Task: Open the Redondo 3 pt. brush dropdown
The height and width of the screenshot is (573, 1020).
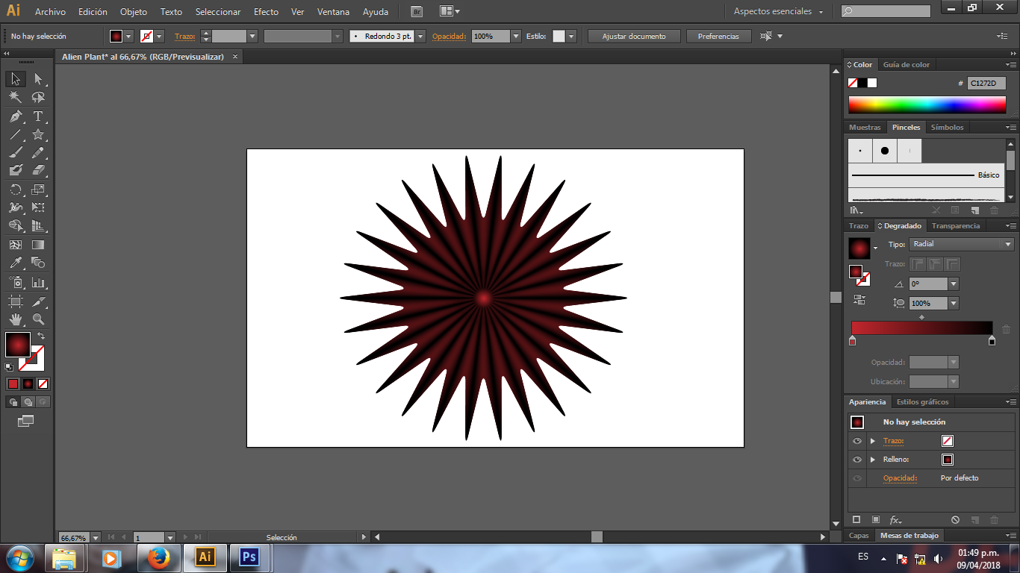Action: [x=420, y=36]
